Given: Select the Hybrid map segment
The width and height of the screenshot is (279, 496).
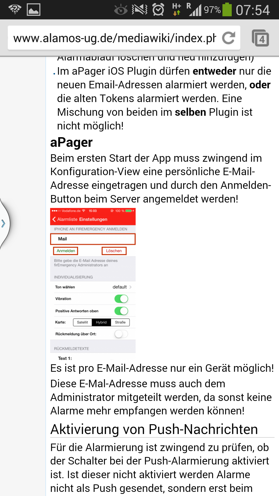Looking at the screenshot, I should [x=101, y=322].
